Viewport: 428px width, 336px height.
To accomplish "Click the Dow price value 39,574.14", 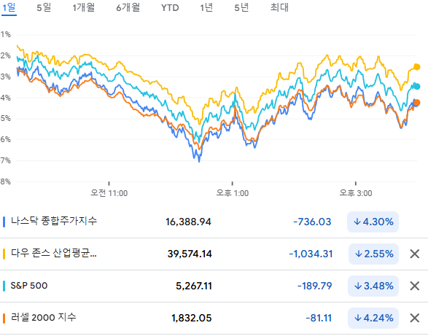I will (190, 254).
